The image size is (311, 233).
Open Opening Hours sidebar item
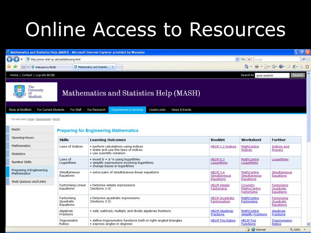tap(30, 137)
